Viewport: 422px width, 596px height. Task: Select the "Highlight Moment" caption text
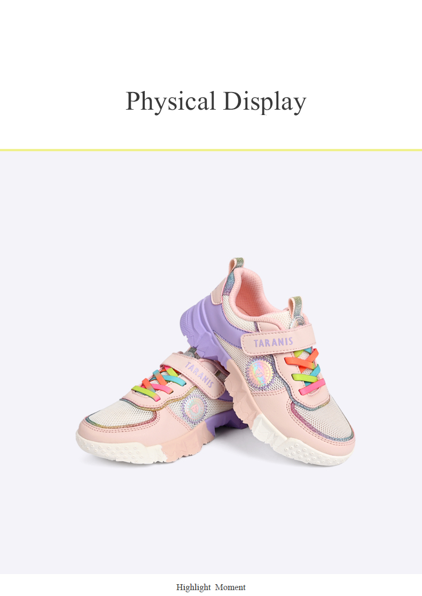coord(210,587)
